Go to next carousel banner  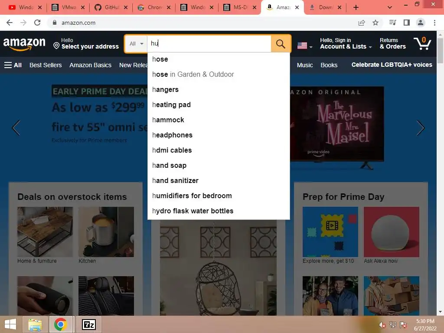coord(421,128)
